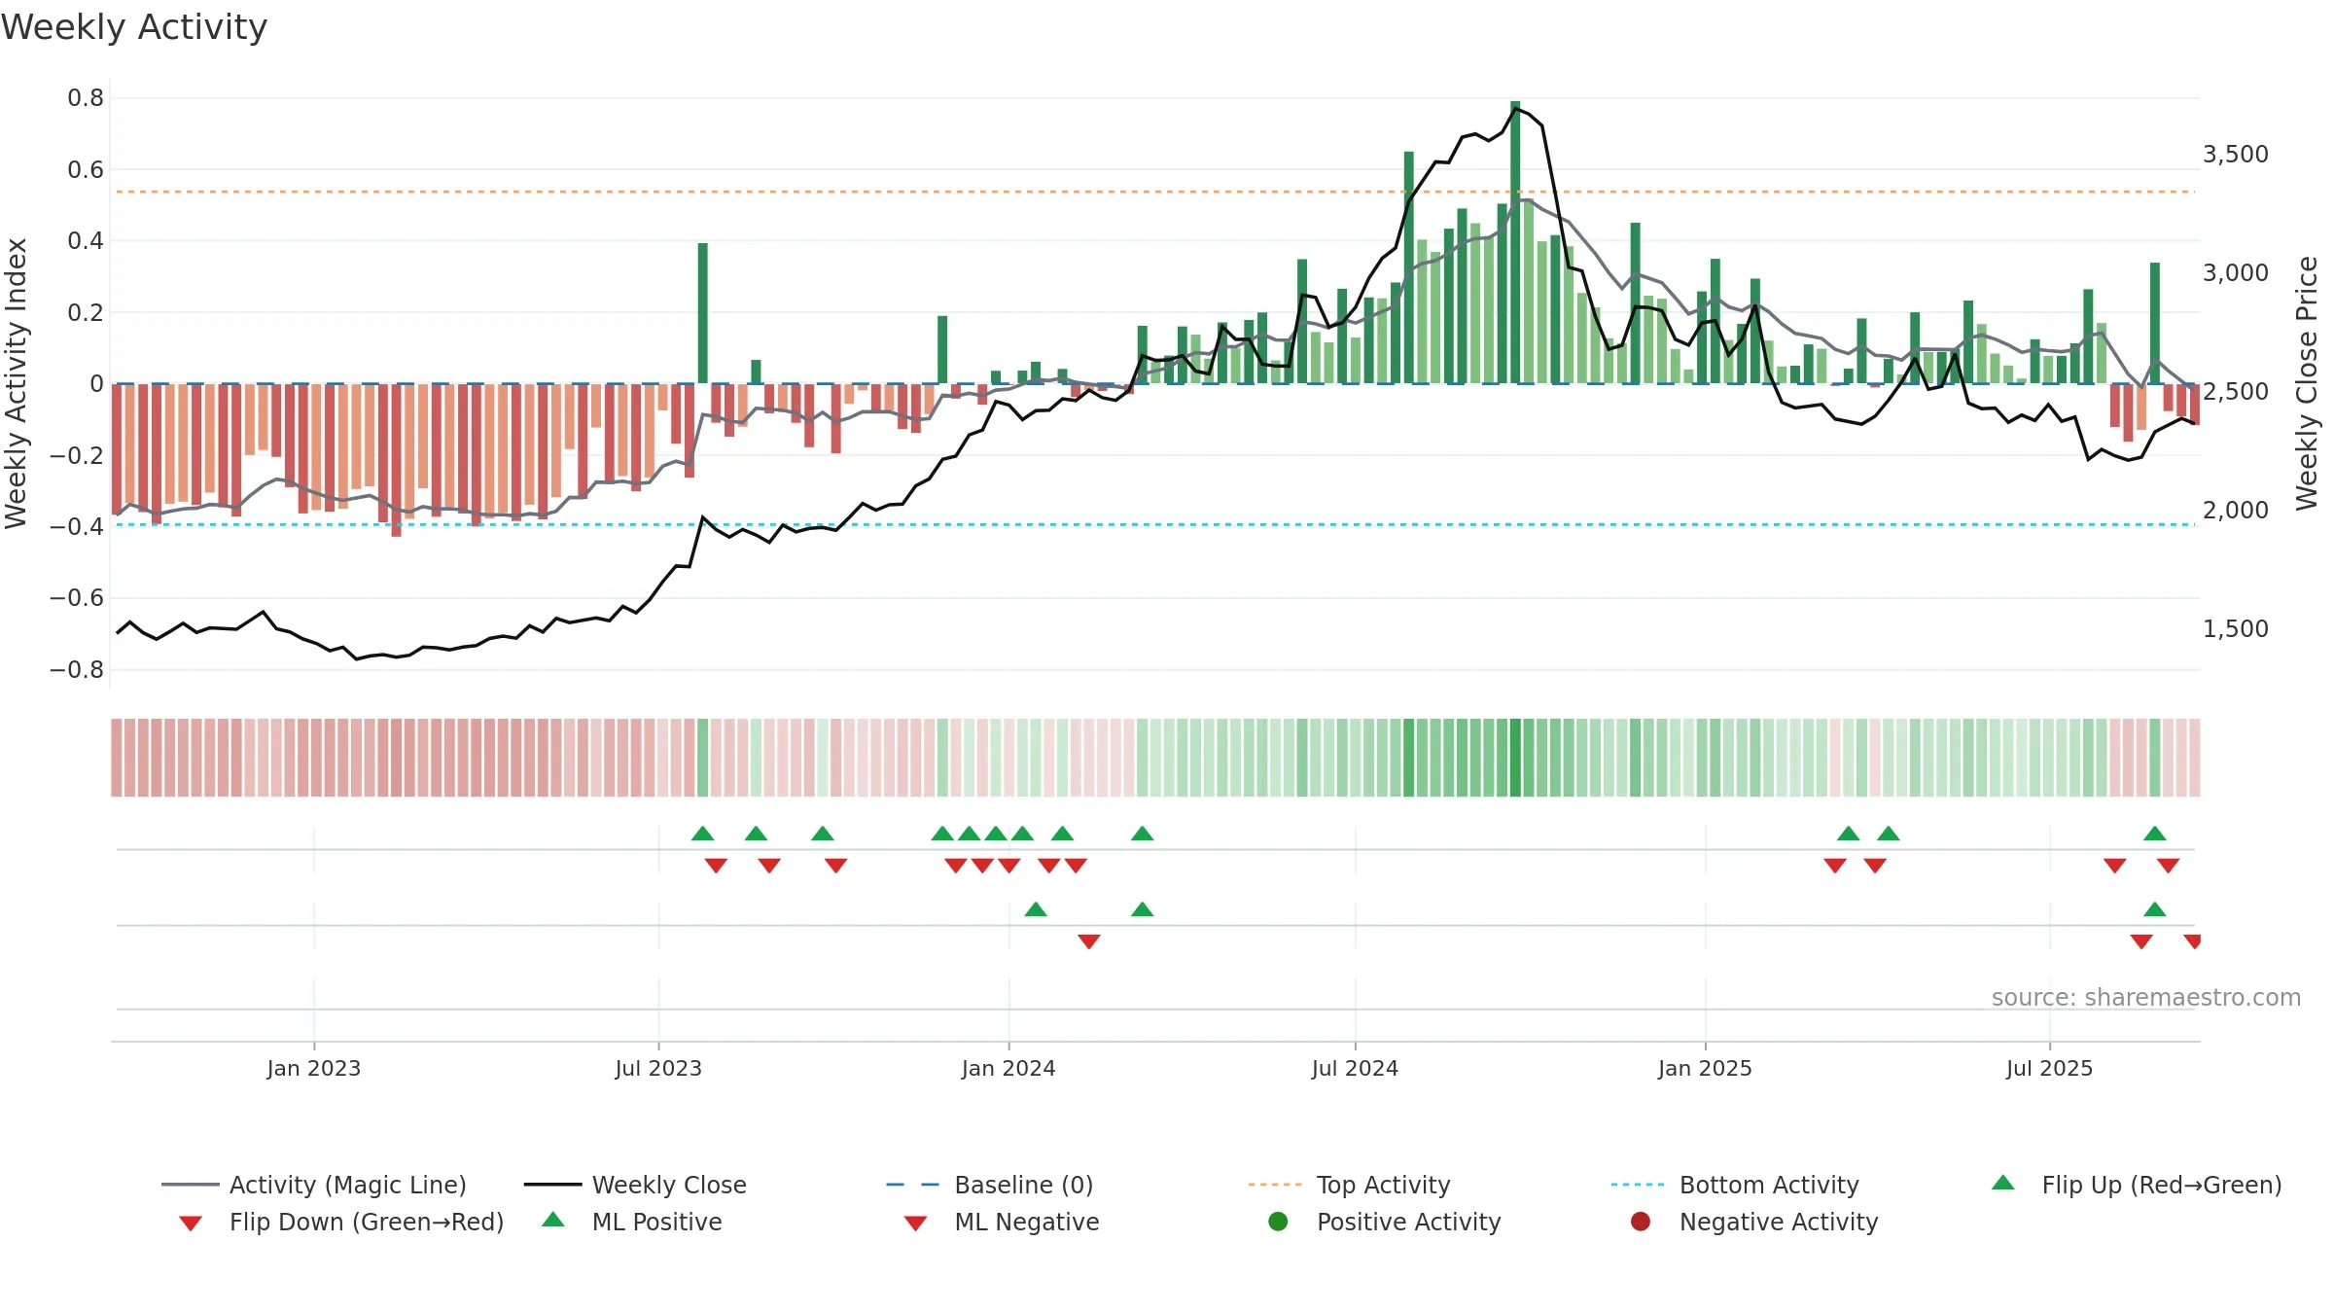Toggle the Top Activity legend entry

pyautogui.click(x=1350, y=1185)
